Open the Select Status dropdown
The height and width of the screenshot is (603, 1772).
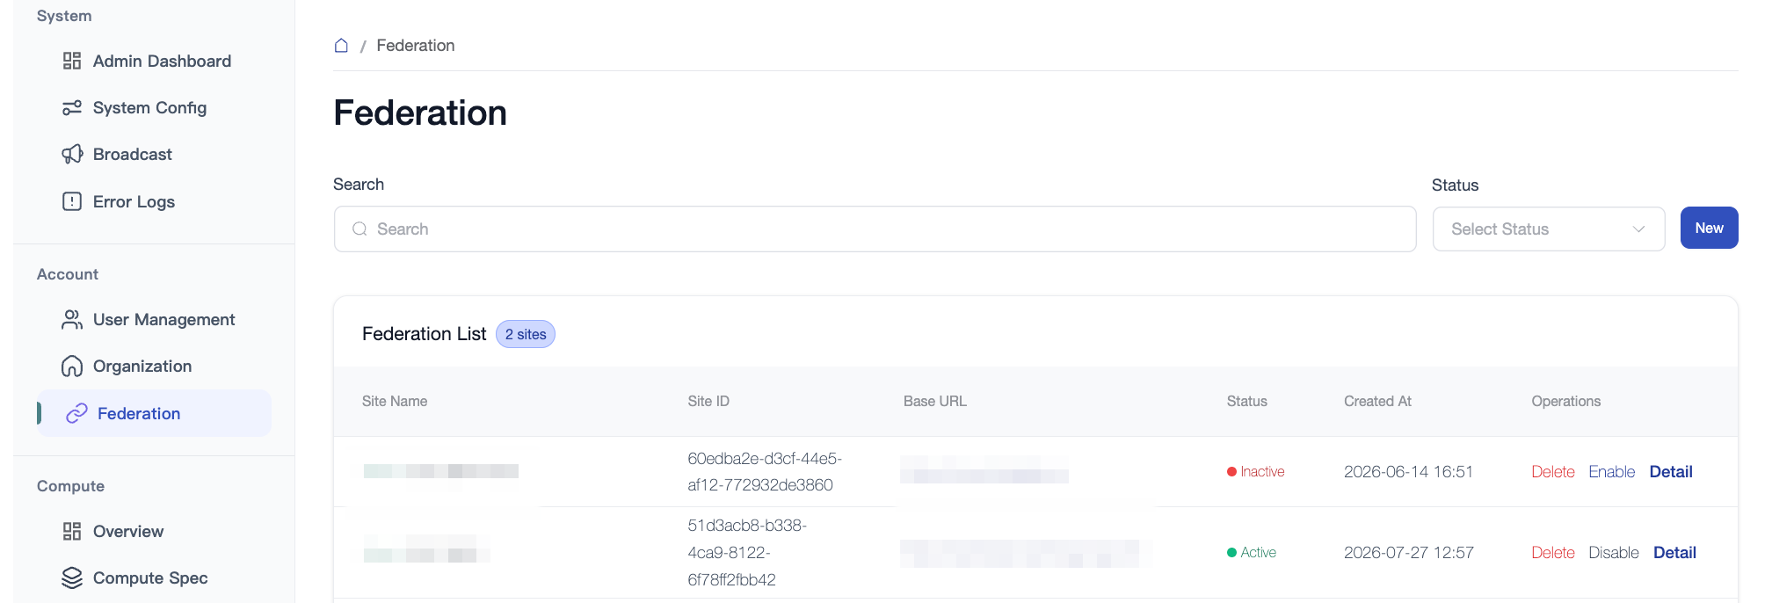point(1548,229)
